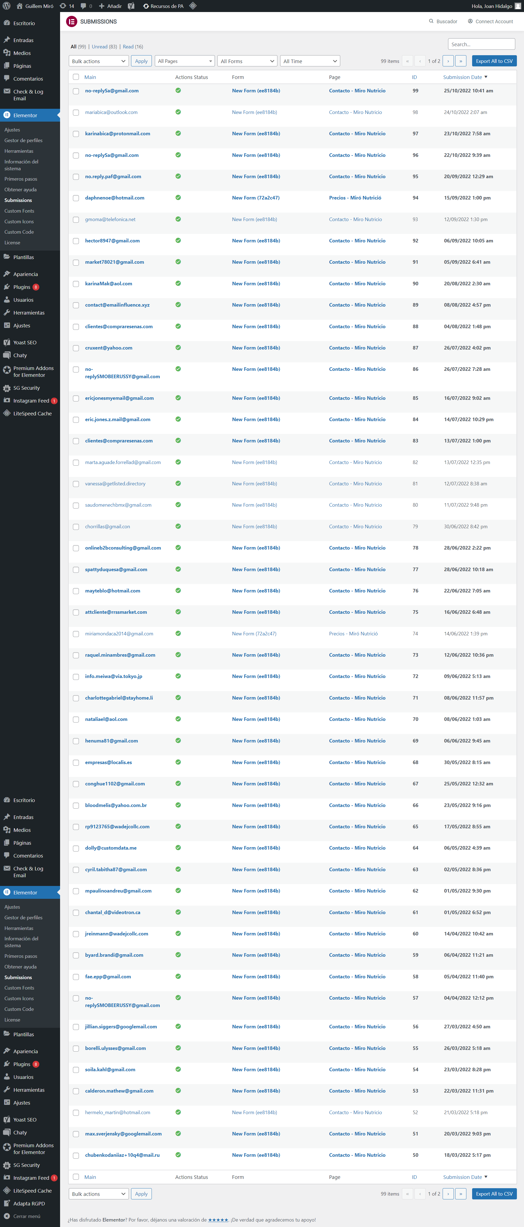Open Buscador magnifier in the Elementor header
Screen dimensions: 524x1227
pos(431,21)
